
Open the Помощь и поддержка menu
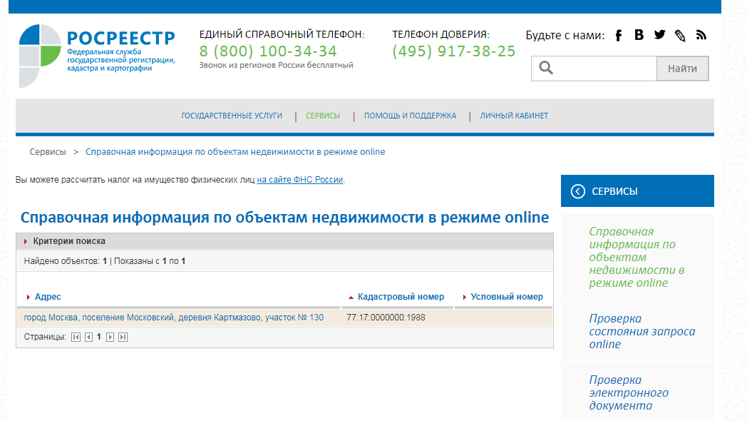410,116
